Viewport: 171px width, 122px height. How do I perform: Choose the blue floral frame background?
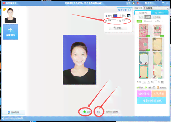tap(144, 58)
